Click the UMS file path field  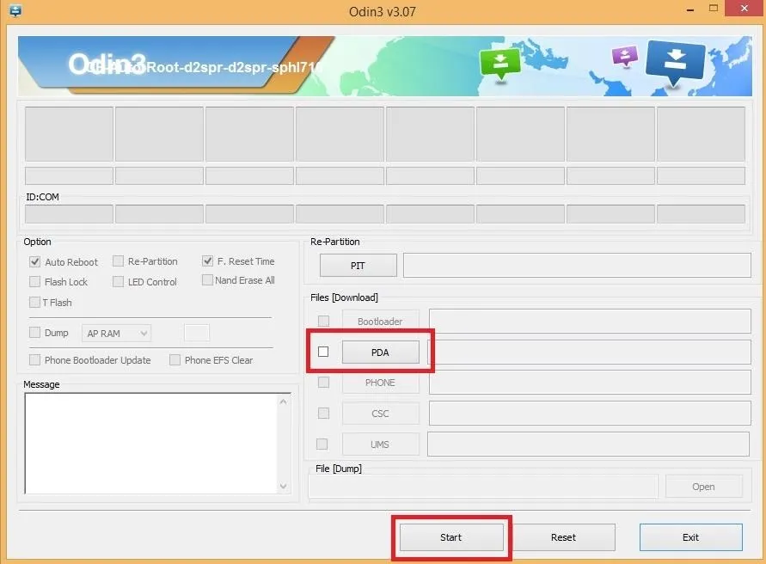pyautogui.click(x=588, y=444)
